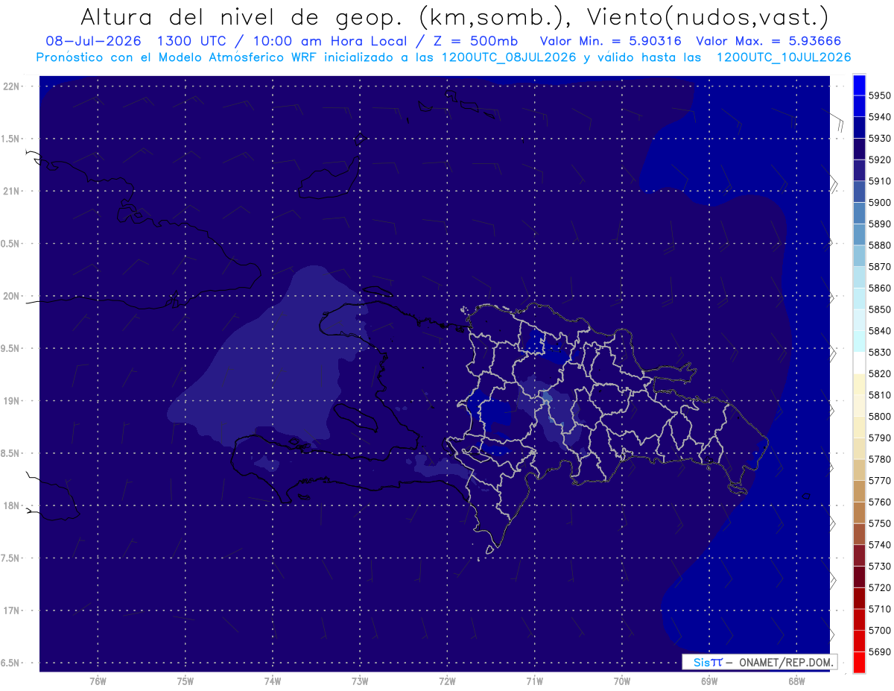Click the '69W' longitude label
This screenshot has width=894, height=691.
(x=708, y=681)
